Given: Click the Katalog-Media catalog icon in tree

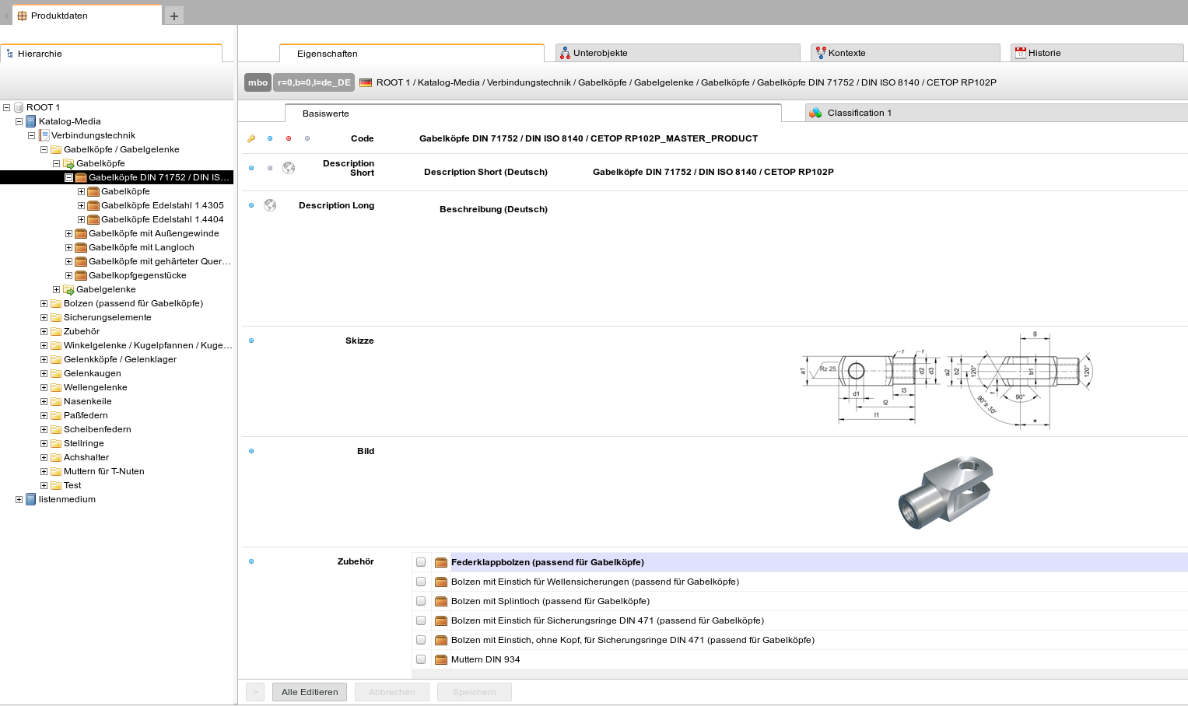Looking at the screenshot, I should 31,121.
